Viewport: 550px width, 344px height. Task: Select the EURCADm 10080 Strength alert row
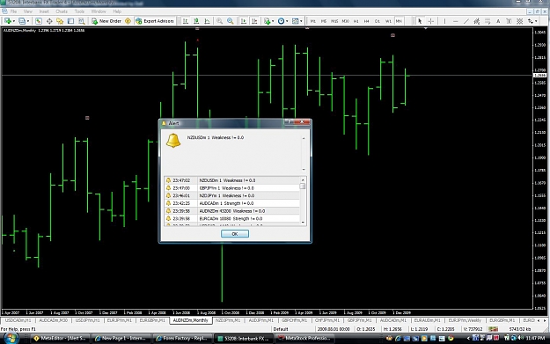231,218
